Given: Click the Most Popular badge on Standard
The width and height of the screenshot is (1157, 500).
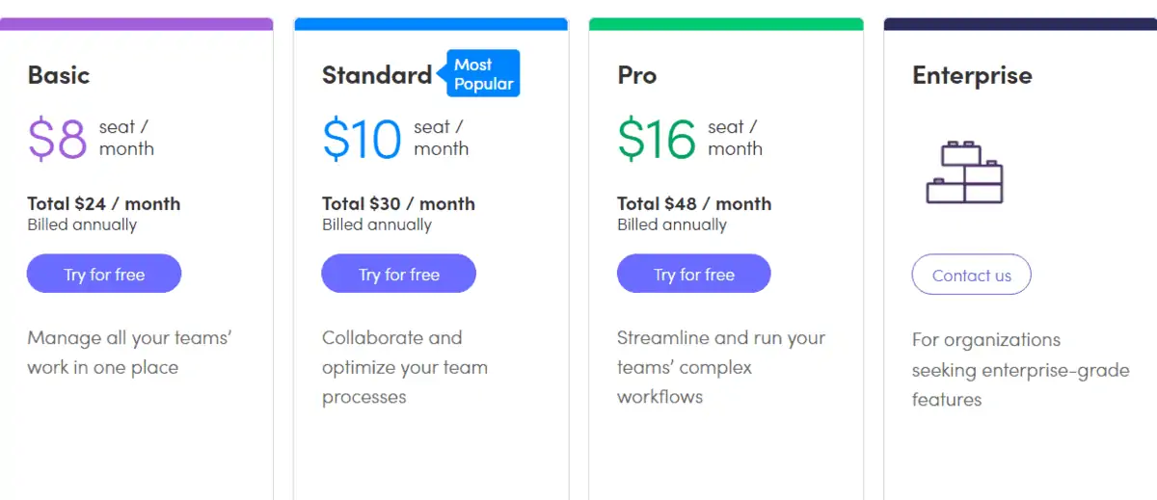Looking at the screenshot, I should [x=479, y=74].
